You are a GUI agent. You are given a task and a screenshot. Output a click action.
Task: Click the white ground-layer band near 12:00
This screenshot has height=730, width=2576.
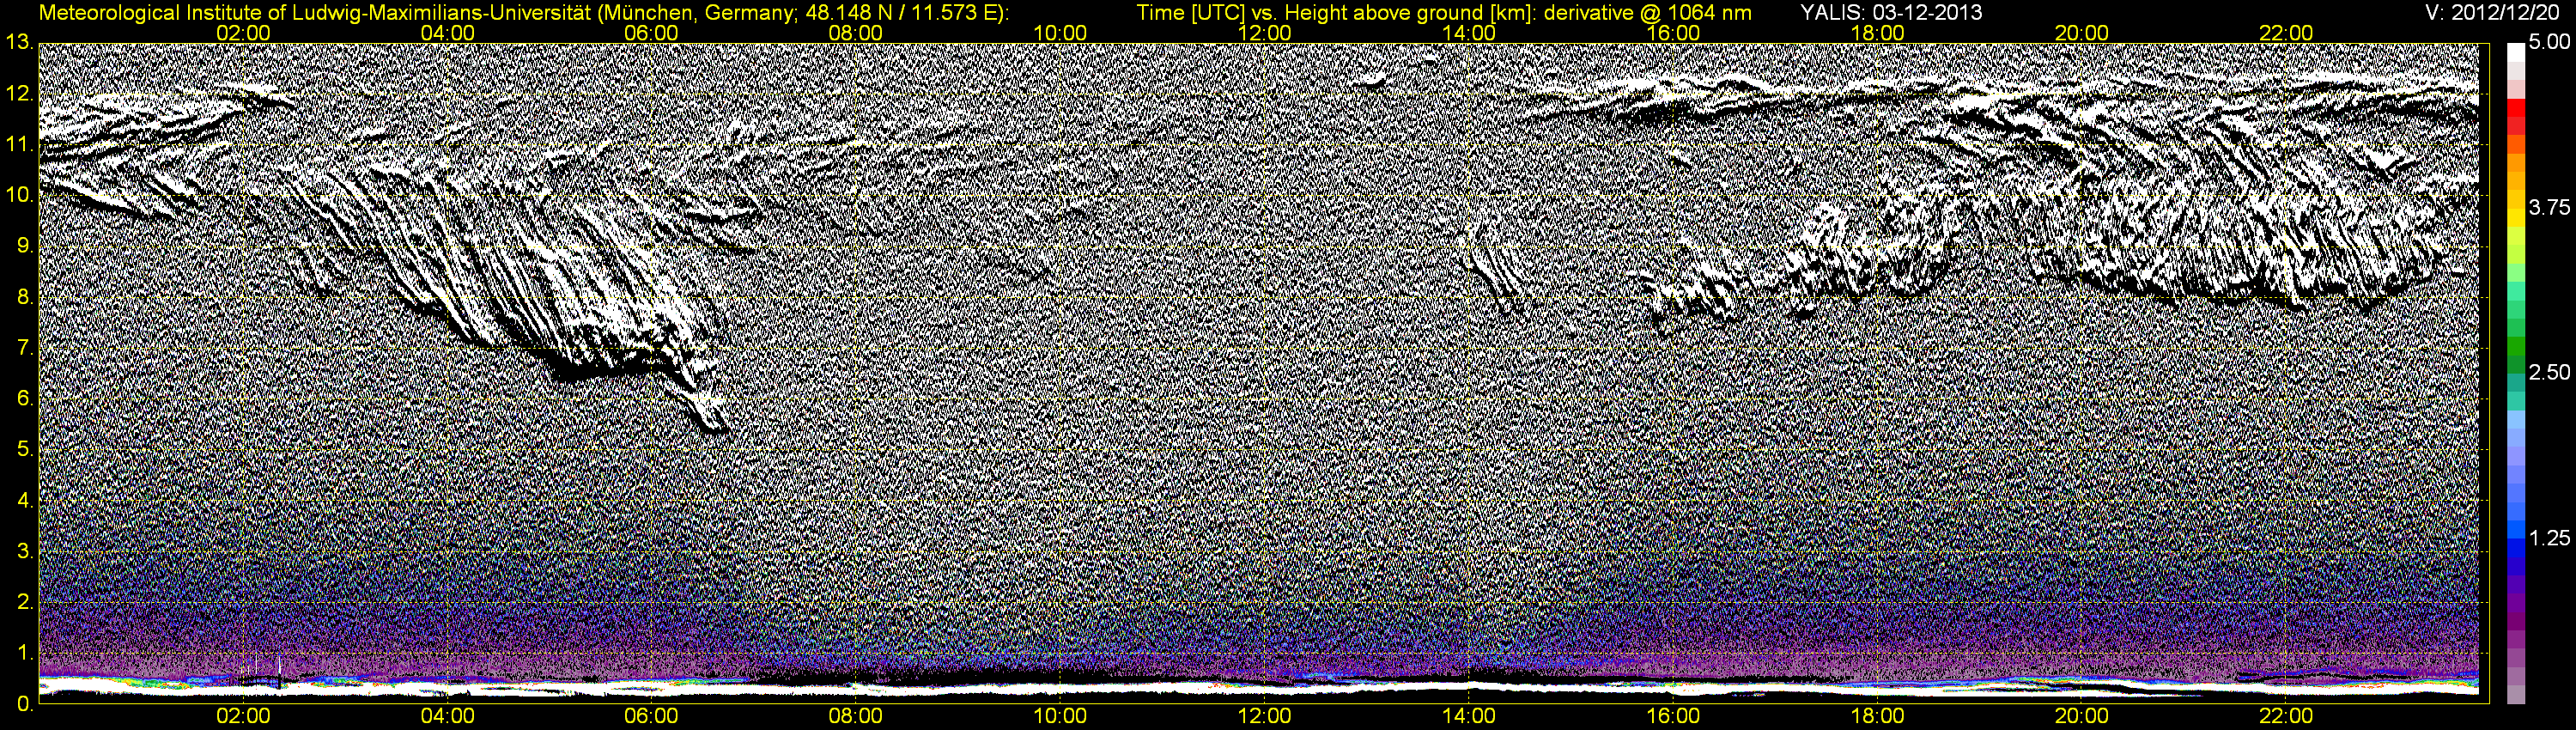(x=1264, y=689)
